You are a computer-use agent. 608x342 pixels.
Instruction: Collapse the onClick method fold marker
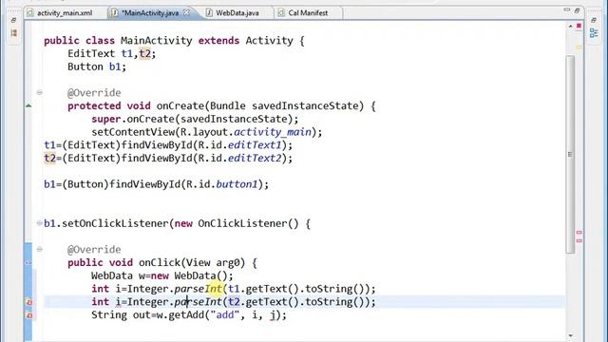[40, 249]
